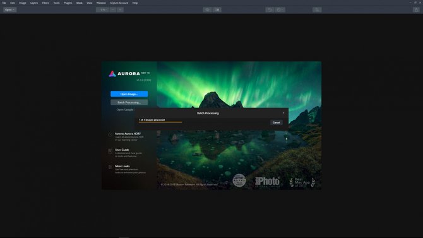Cancel the batch processing
This screenshot has height=238, width=423.
click(x=277, y=122)
